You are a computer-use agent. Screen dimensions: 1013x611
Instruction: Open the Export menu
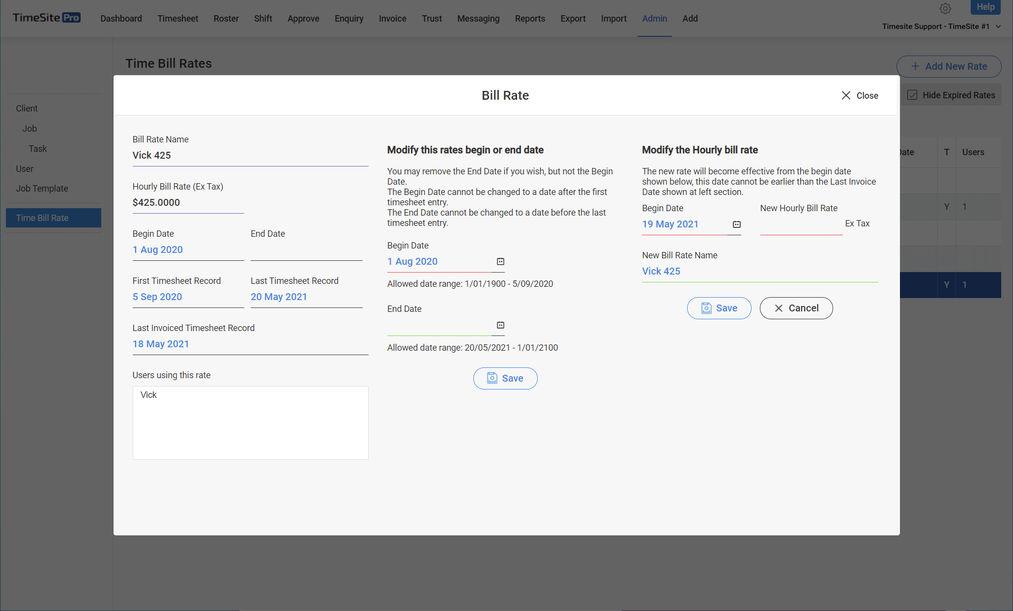573,18
